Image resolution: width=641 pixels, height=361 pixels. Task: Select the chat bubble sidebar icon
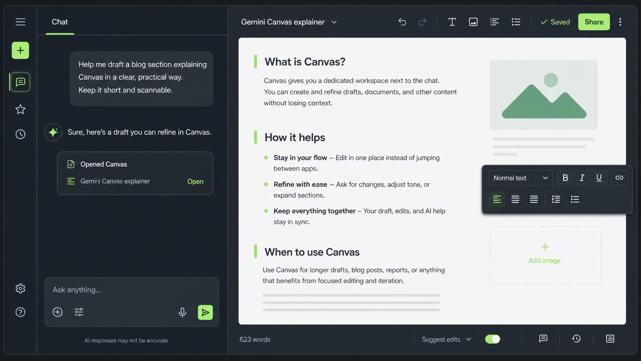click(20, 82)
